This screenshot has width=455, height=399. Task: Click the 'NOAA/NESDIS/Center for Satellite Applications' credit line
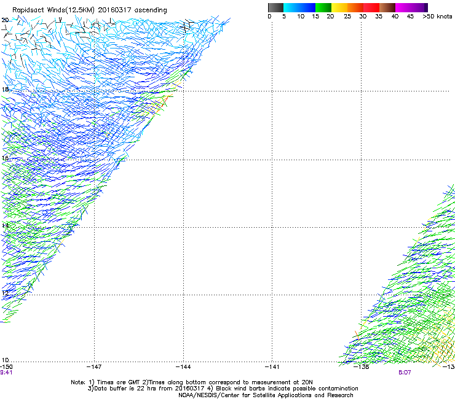click(266, 395)
